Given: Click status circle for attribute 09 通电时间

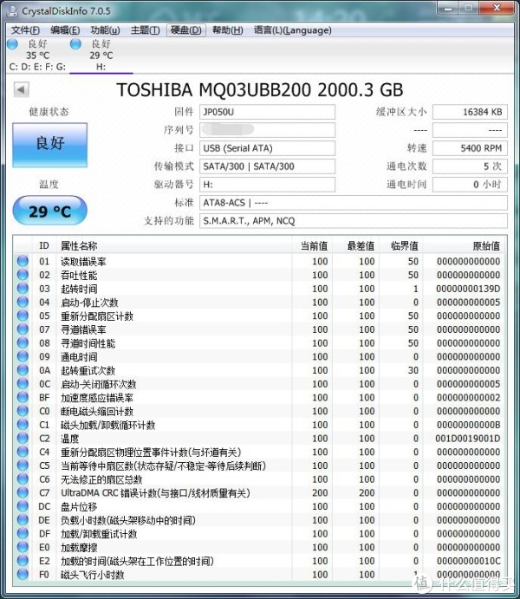Looking at the screenshot, I should (23, 356).
